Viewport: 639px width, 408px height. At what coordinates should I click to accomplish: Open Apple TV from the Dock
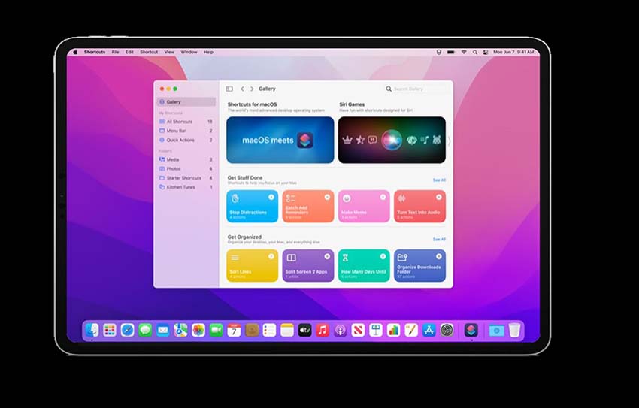click(304, 330)
